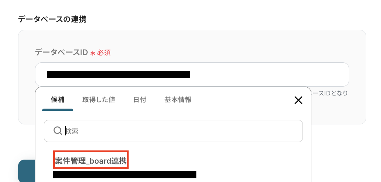Switch to the 取得した値 tab
The height and width of the screenshot is (182, 381).
click(x=98, y=99)
